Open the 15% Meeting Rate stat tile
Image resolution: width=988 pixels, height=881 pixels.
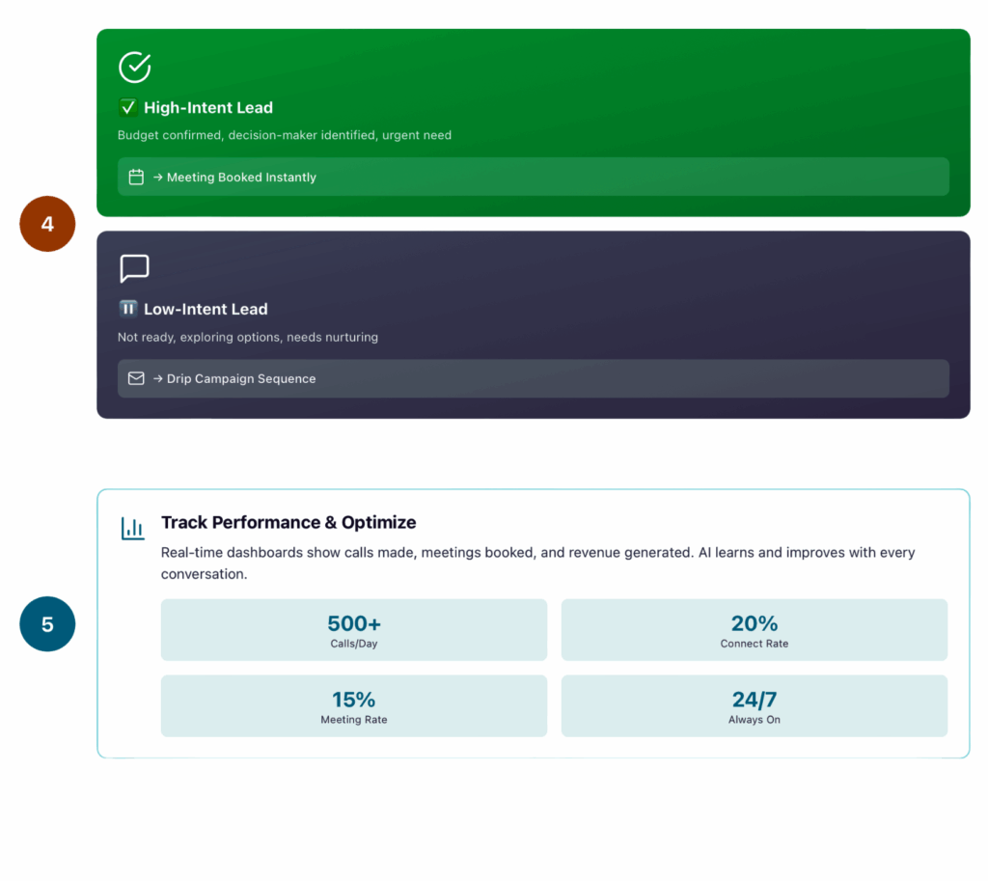353,706
